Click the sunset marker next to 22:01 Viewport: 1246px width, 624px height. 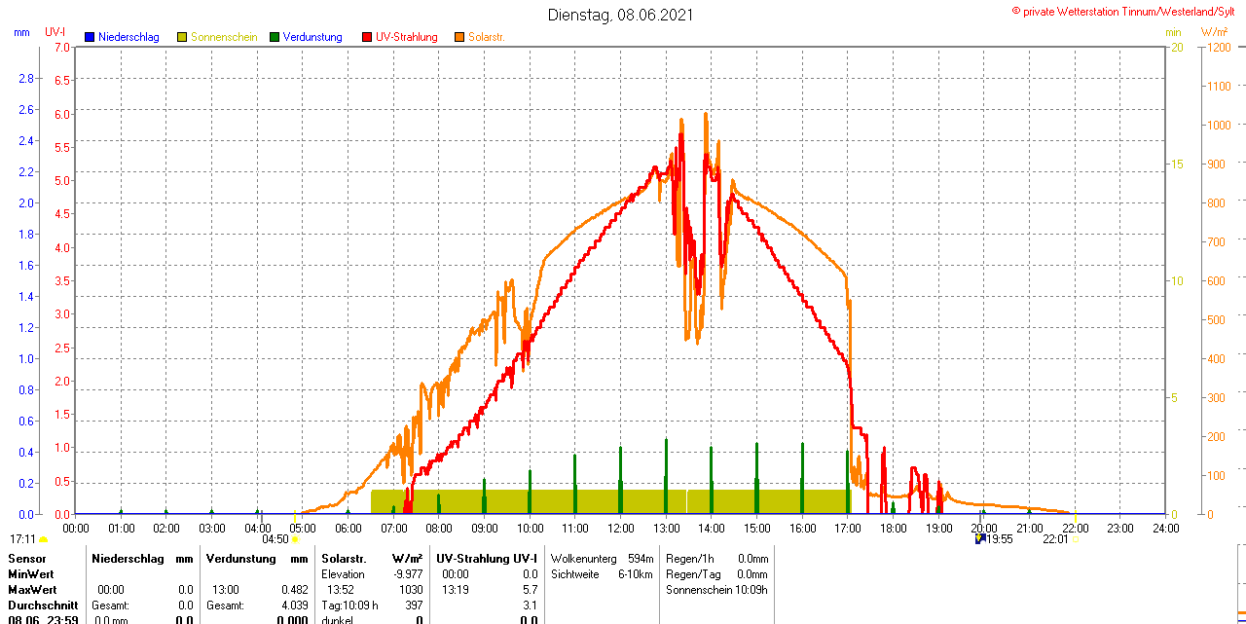1075,539
